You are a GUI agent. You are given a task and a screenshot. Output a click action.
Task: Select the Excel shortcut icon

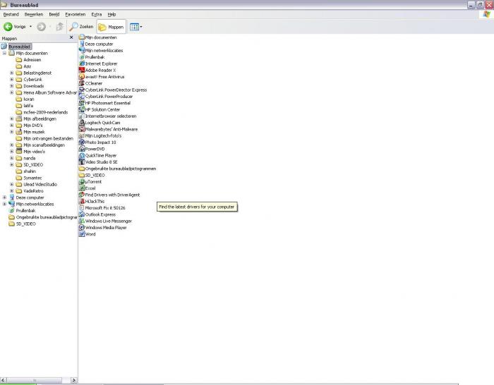pos(82,188)
